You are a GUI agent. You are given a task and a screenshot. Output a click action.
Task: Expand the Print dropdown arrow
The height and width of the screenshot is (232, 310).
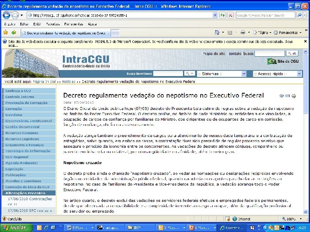pyautogui.click(x=249, y=32)
